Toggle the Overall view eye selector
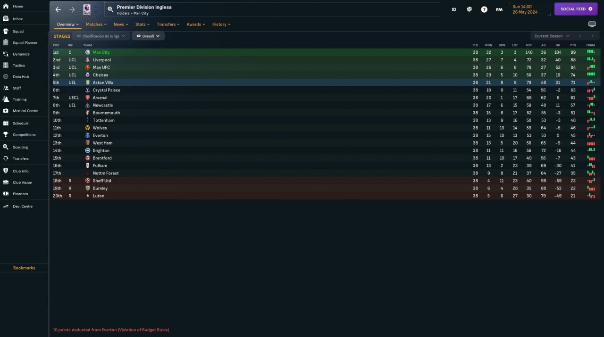 148,36
